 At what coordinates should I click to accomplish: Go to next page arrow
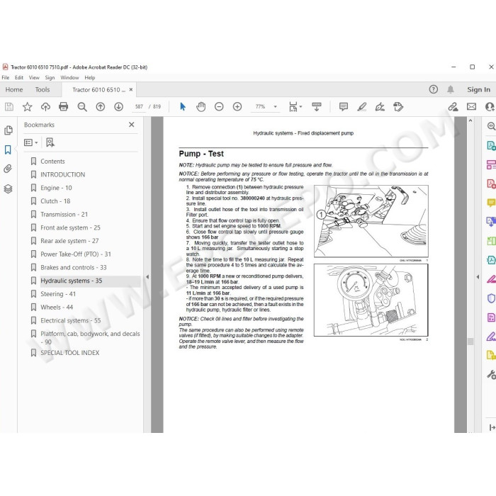[118, 107]
